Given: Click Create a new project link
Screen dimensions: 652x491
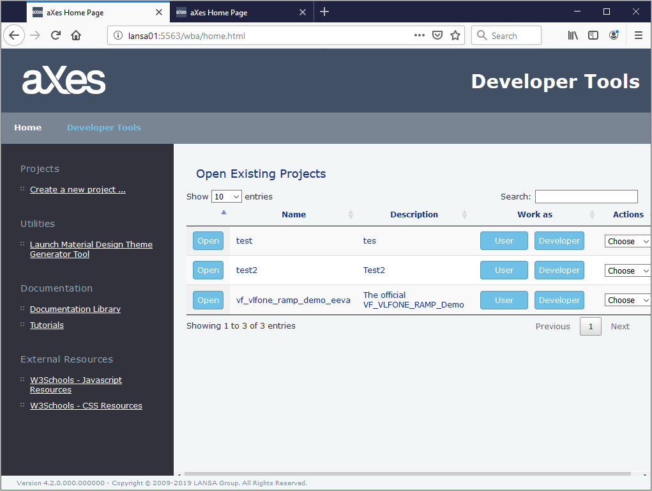Looking at the screenshot, I should [x=78, y=189].
